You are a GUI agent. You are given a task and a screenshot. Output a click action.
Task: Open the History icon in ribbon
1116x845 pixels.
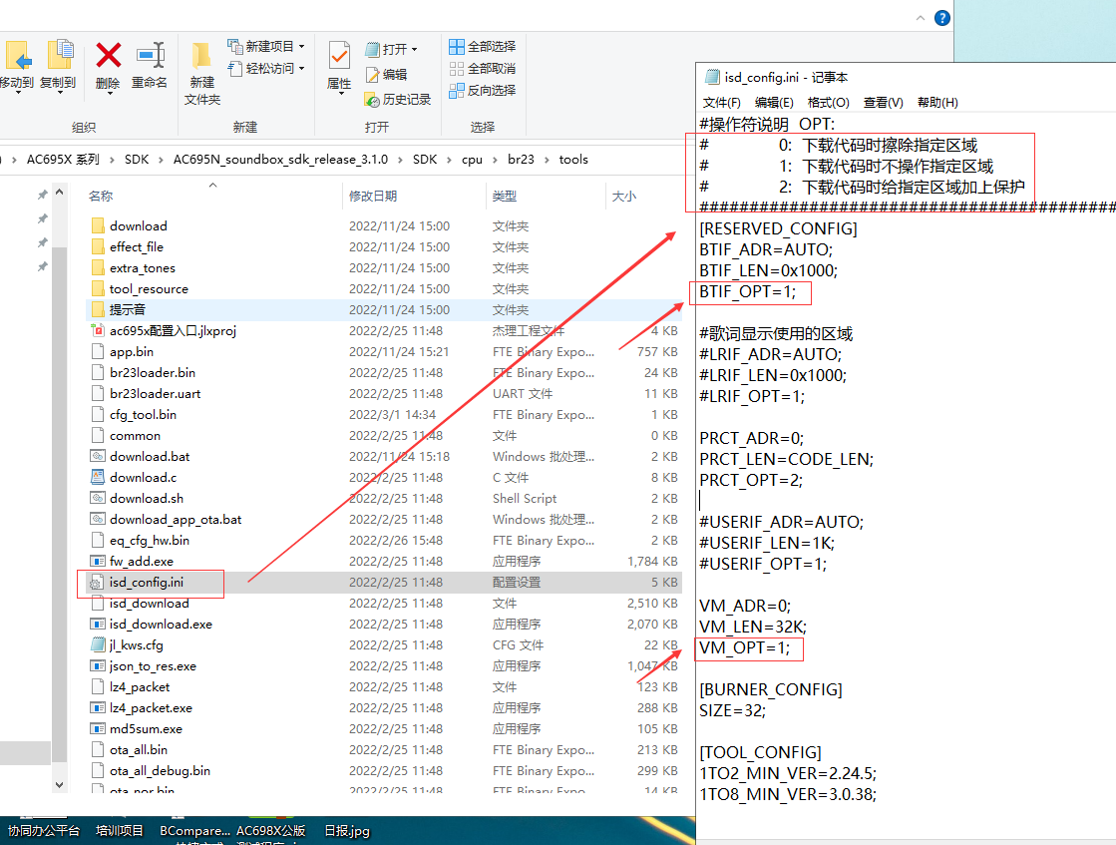[x=372, y=100]
